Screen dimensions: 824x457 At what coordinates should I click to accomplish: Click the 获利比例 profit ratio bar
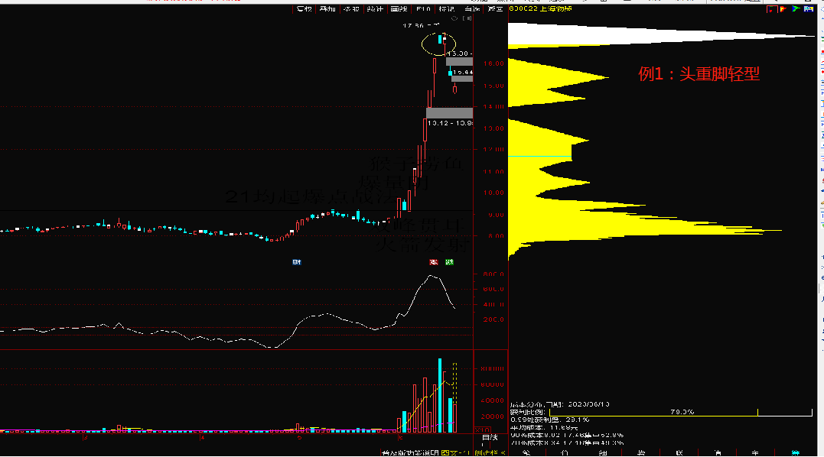click(680, 413)
